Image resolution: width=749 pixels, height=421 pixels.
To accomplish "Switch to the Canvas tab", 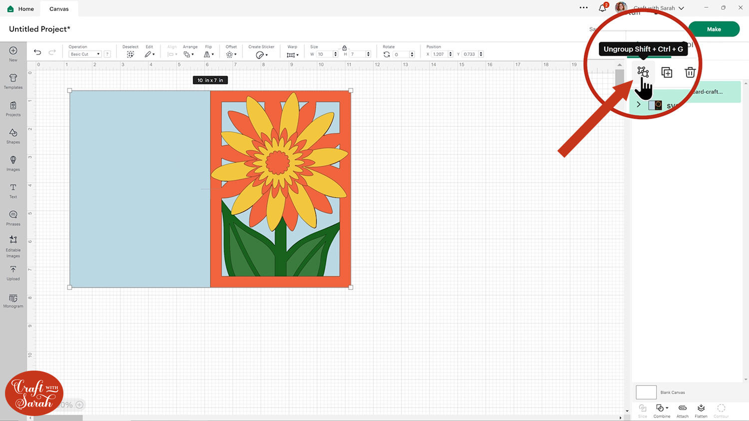I will point(59,9).
